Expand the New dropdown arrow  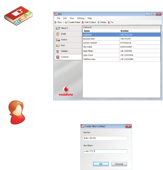[64, 22]
